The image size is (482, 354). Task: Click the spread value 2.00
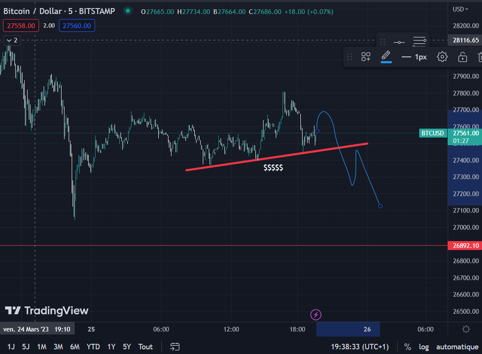(x=49, y=25)
